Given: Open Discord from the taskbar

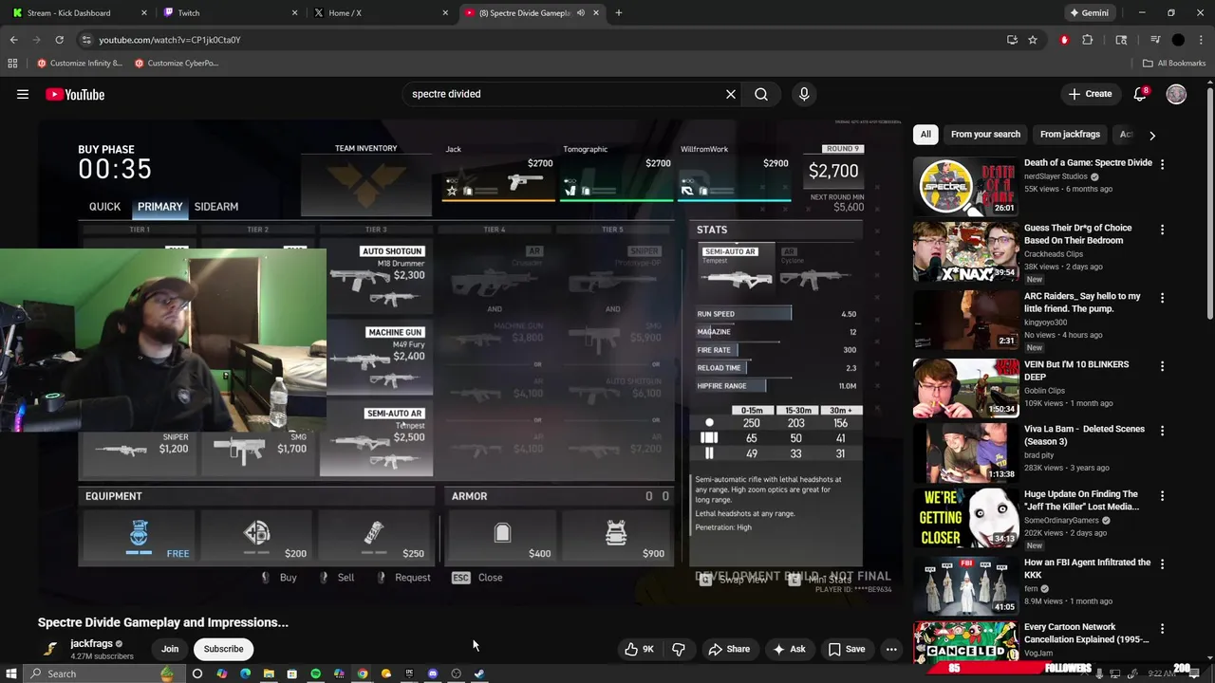Looking at the screenshot, I should click(433, 674).
